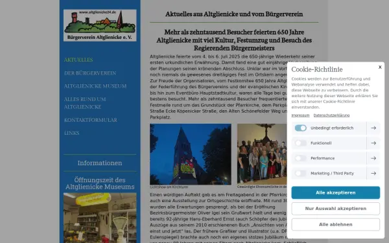Click the Alle ablehnen button

pyautogui.click(x=335, y=224)
